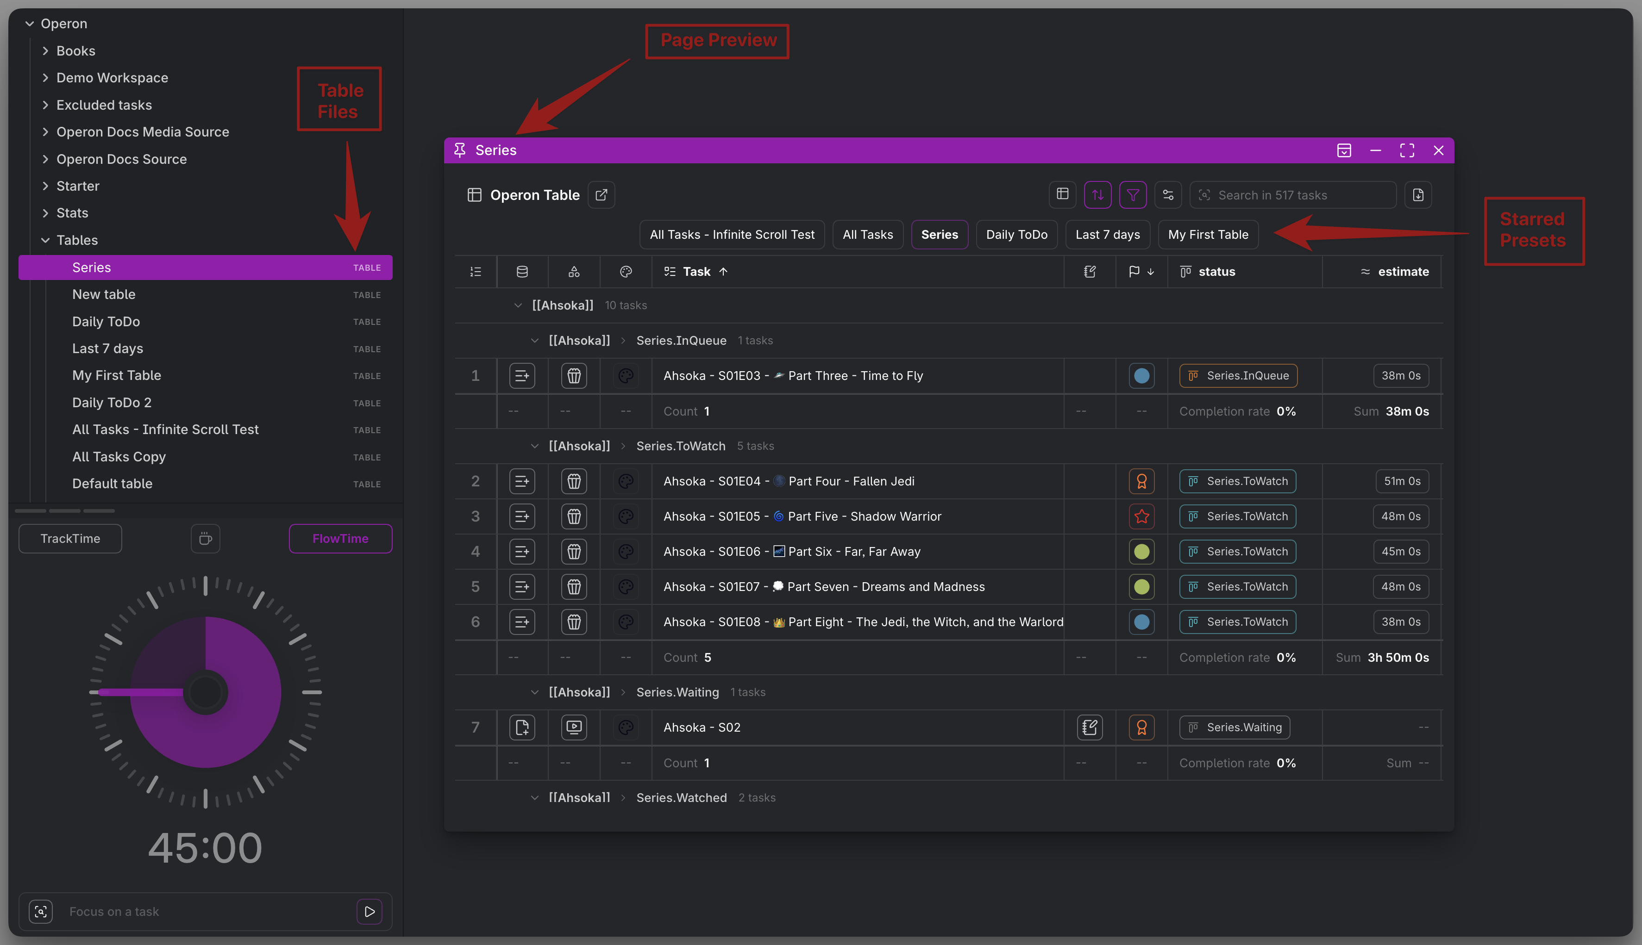Expand the Books folder

[x=45, y=50]
